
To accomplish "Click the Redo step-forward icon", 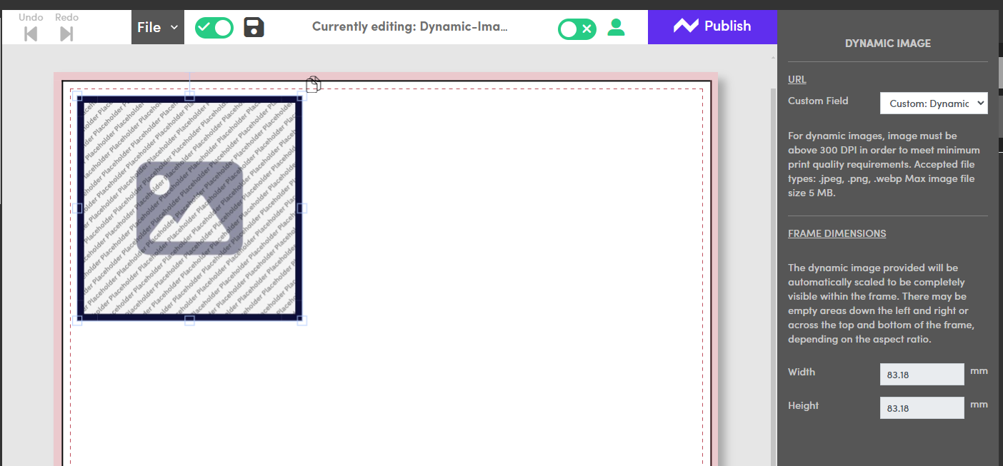I will pos(66,34).
